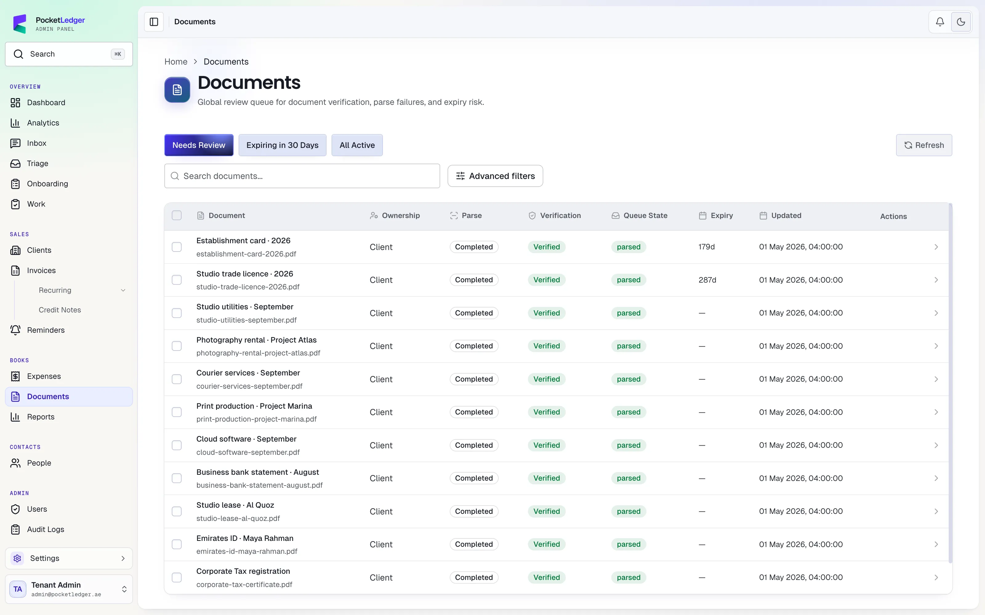Screen dimensions: 985x615
Task: Open Dashboard from the sidebar
Action: (x=69, y=102)
